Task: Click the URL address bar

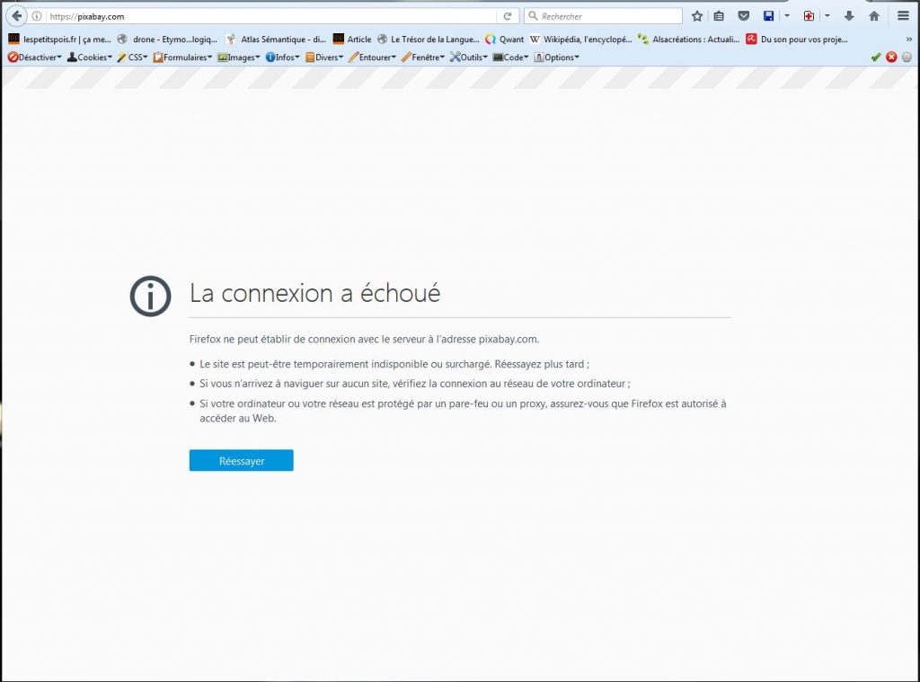Action: [273, 16]
